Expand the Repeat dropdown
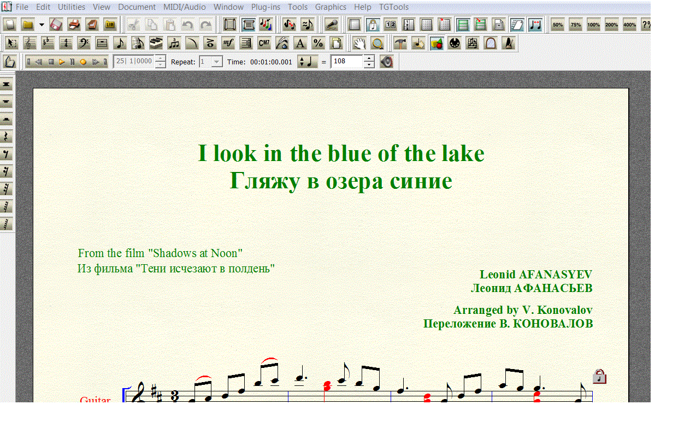The height and width of the screenshot is (446, 696). coord(216,62)
